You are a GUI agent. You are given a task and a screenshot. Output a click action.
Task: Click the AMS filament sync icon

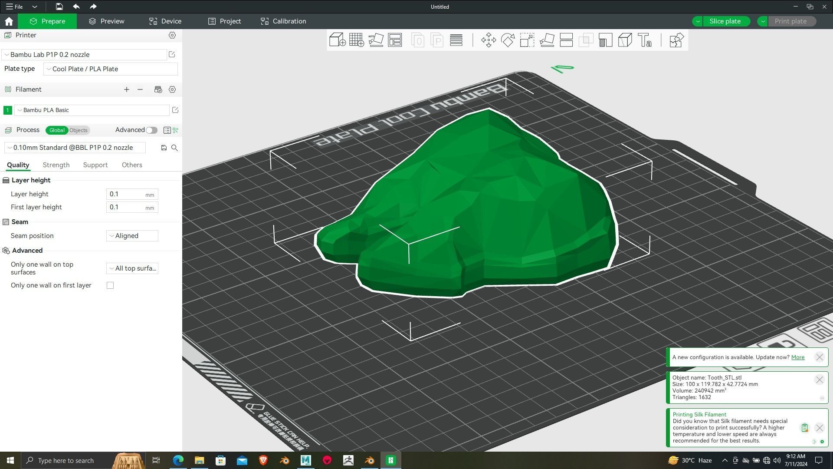(158, 89)
